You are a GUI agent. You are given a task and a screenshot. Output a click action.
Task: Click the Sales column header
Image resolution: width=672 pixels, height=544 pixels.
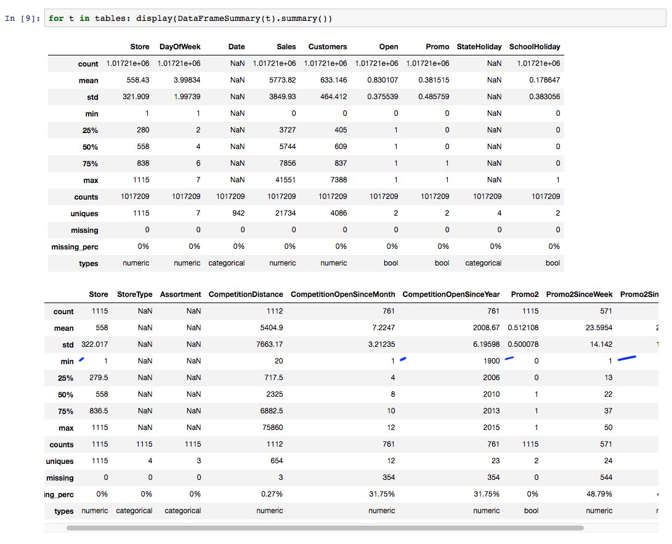pos(286,47)
